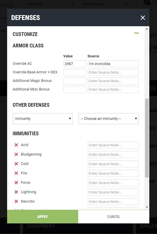Image resolution: width=157 pixels, height=234 pixels.
Task: Delete the Cold immunity entry
Action: tap(16, 164)
